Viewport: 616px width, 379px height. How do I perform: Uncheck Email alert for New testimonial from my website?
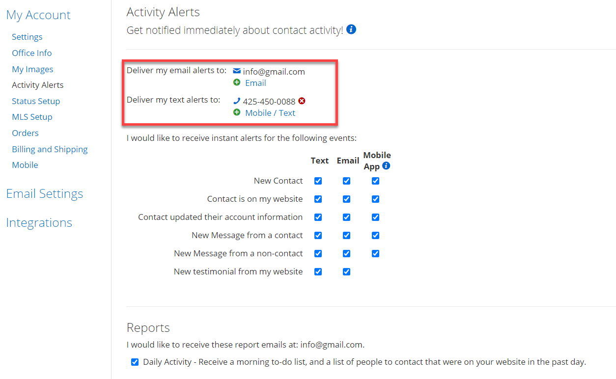(347, 271)
